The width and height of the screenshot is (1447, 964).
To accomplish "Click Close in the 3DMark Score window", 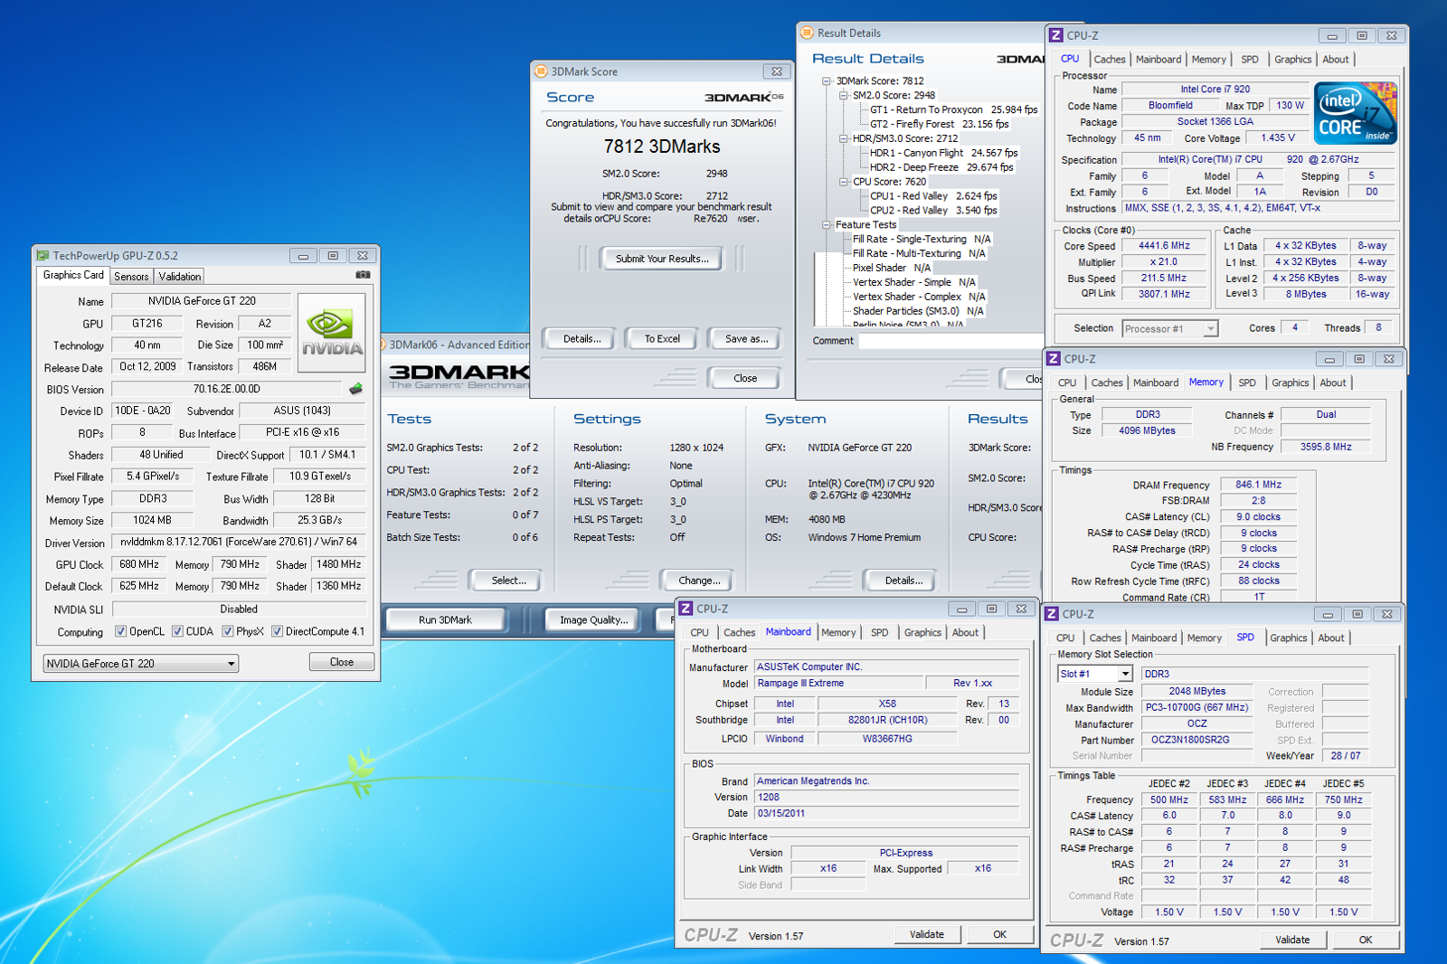I will pos(745,379).
